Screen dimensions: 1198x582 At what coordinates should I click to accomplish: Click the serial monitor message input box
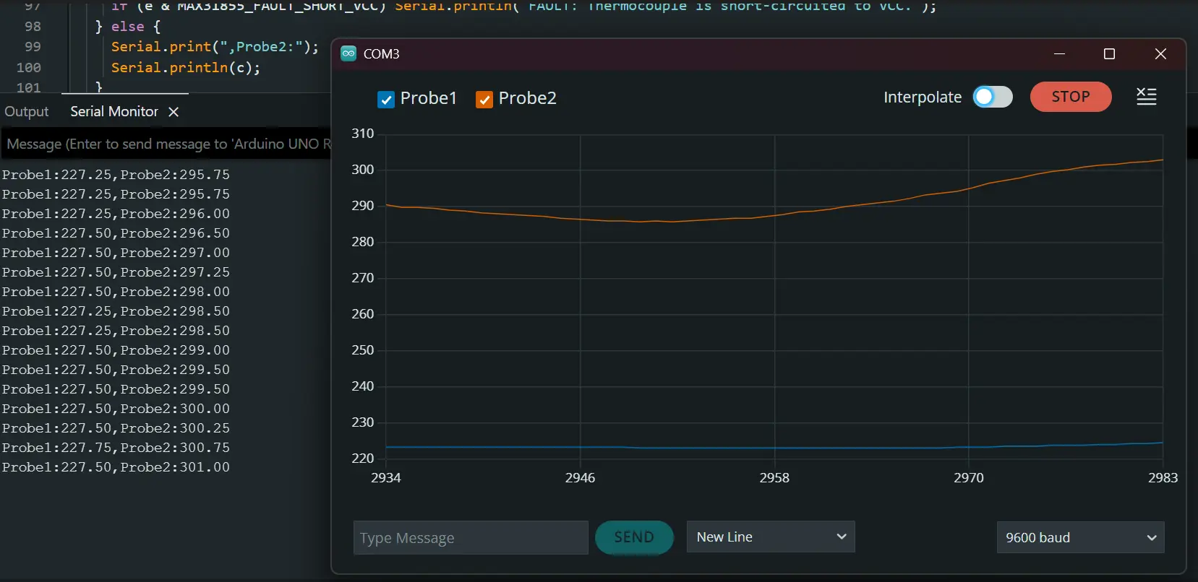(166, 144)
